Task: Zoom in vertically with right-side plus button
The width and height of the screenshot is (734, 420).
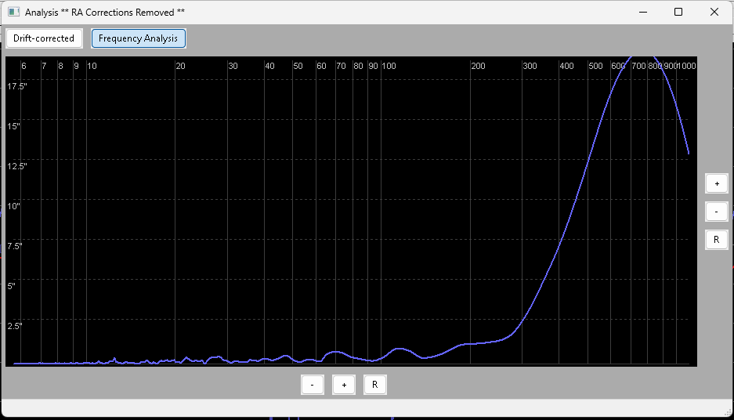Action: point(716,183)
